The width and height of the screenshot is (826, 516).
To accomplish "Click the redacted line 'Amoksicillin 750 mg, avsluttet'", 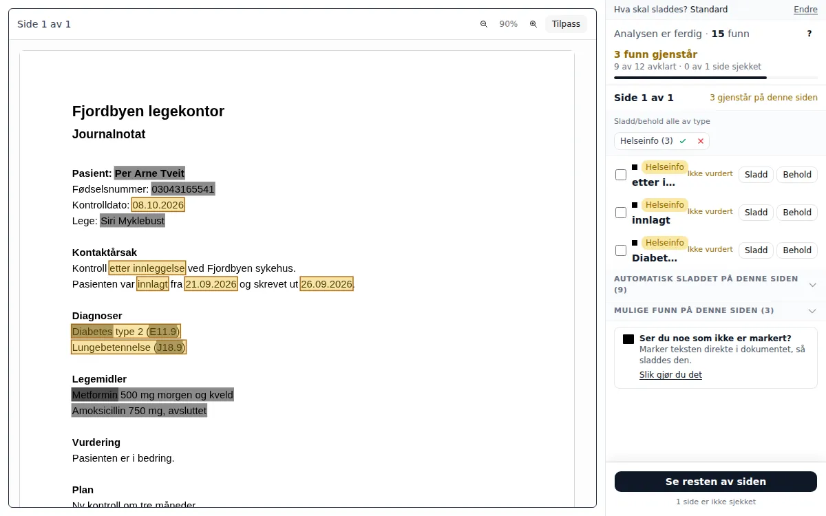I will tap(139, 411).
